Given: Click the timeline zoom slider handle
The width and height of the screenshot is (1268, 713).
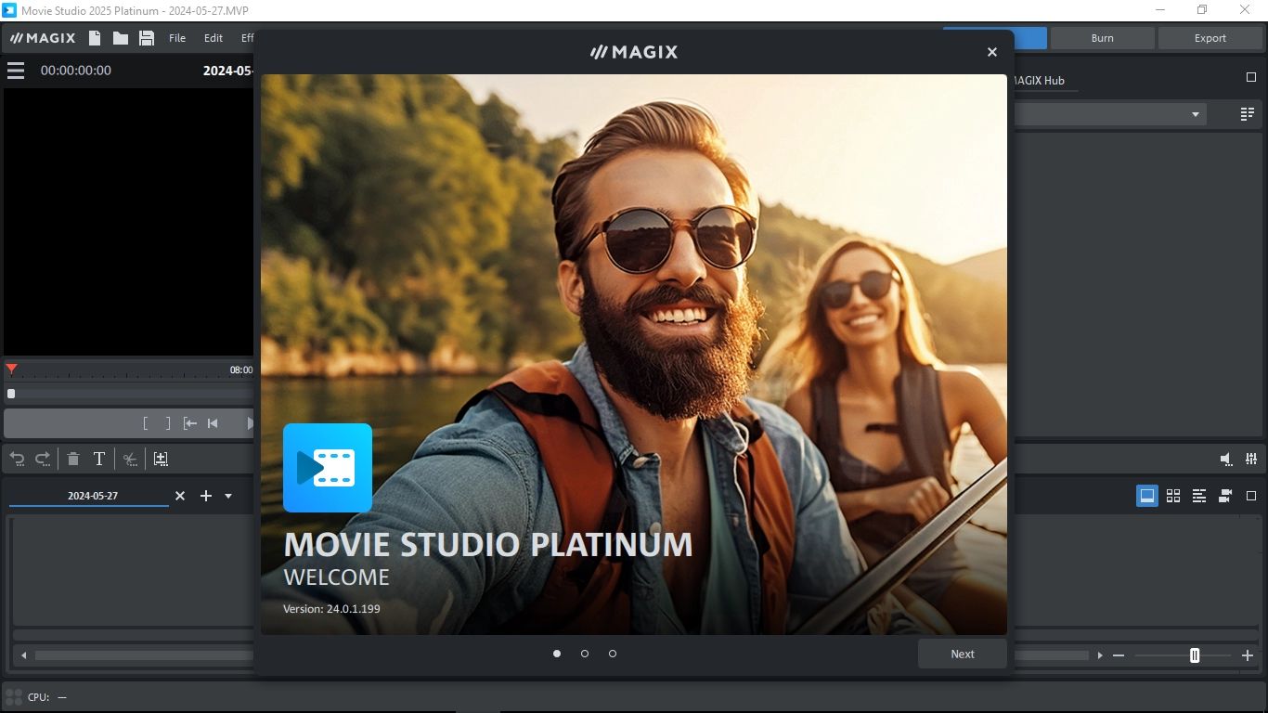Looking at the screenshot, I should [x=1195, y=655].
